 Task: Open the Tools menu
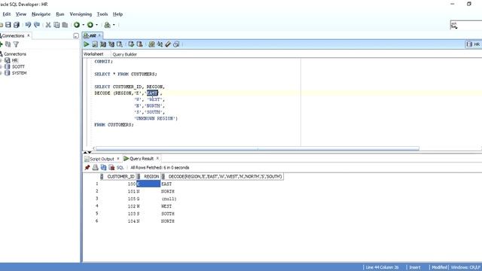pos(102,14)
